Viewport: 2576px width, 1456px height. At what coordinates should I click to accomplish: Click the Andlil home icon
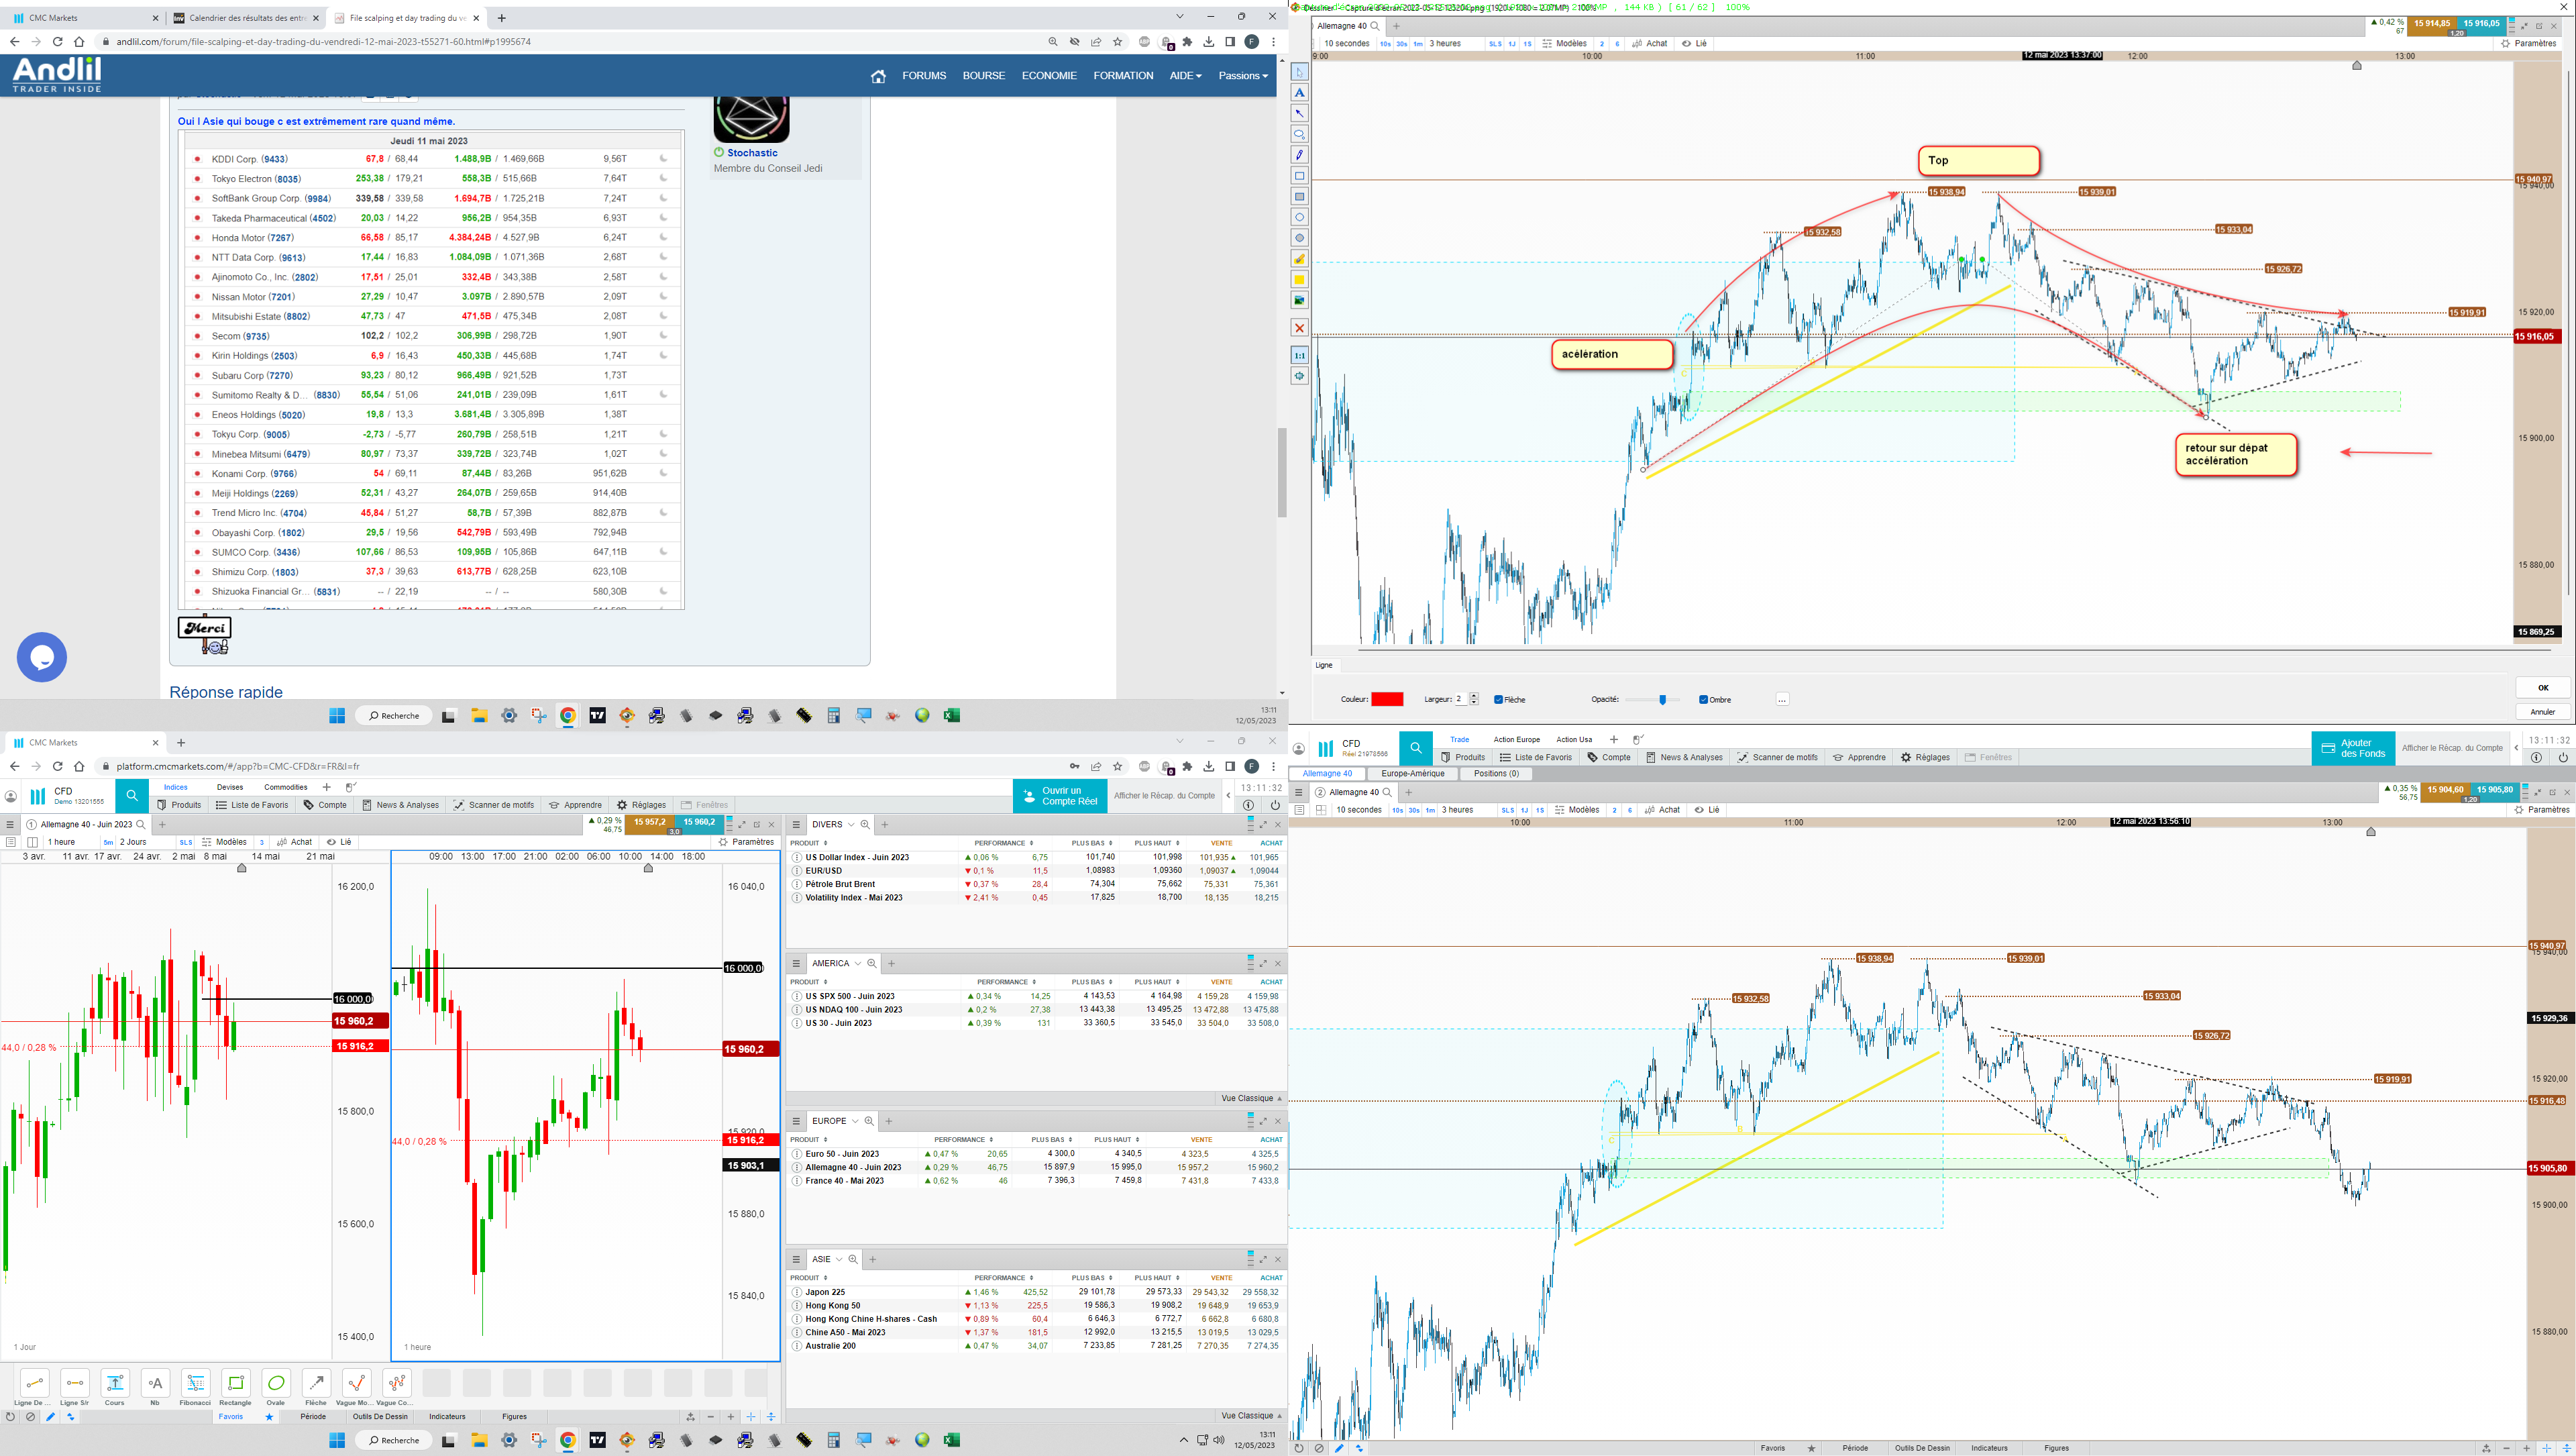click(x=878, y=76)
